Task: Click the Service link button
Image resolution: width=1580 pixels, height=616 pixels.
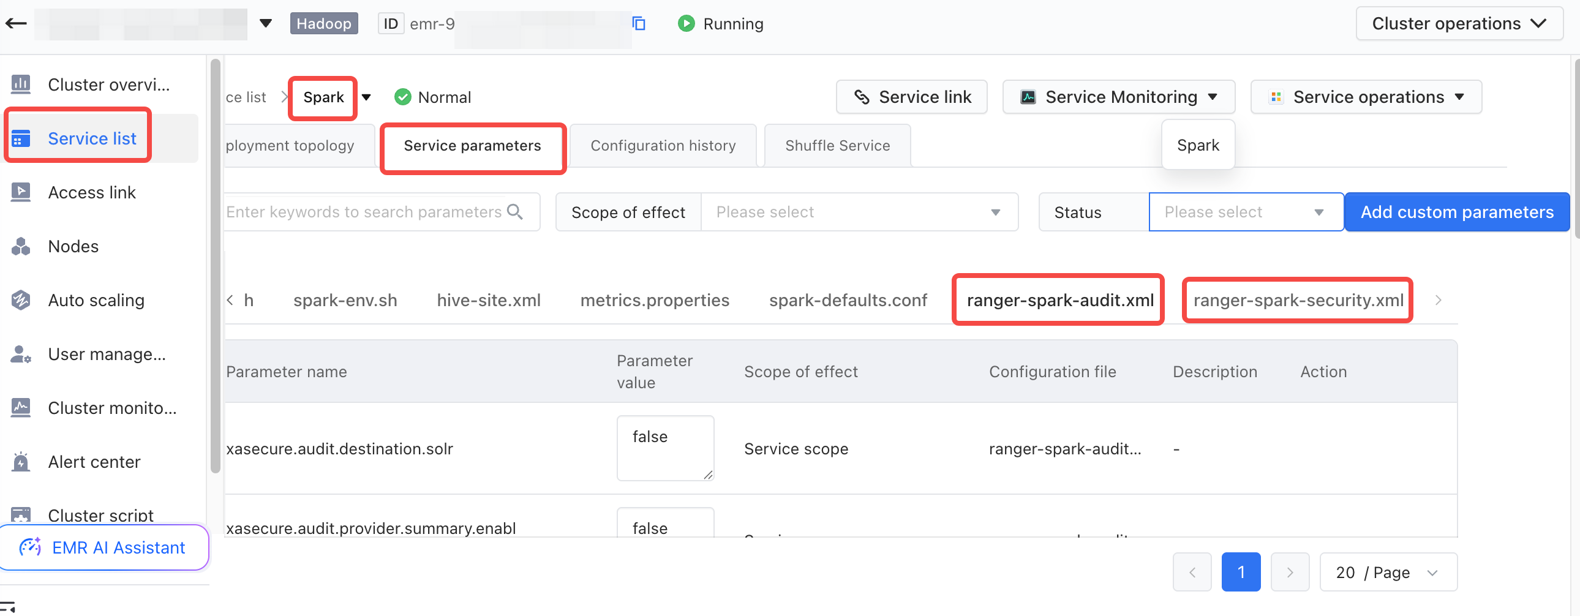Action: 911,97
